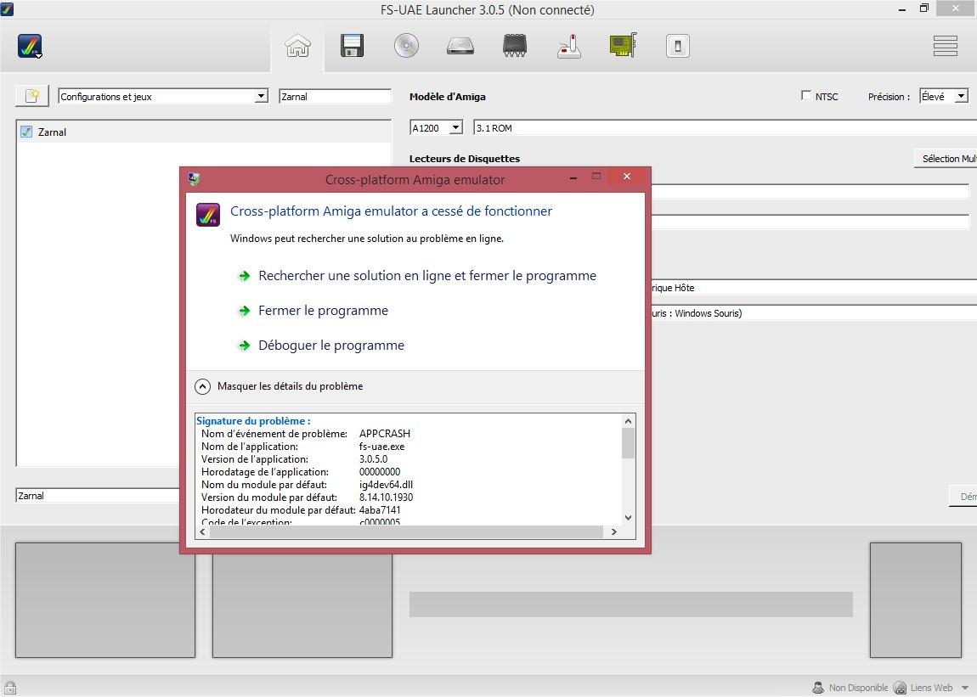Screen dimensions: 977x697
Task: Click the Non Disponible status icon
Action: (x=818, y=688)
